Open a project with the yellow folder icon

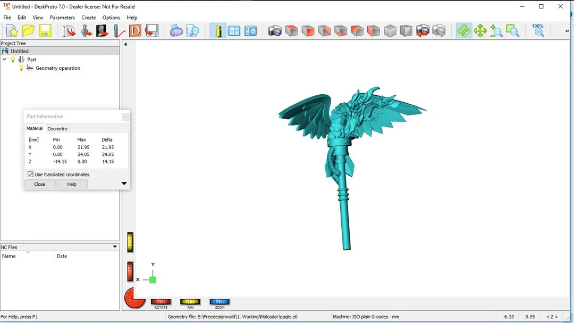[28, 31]
